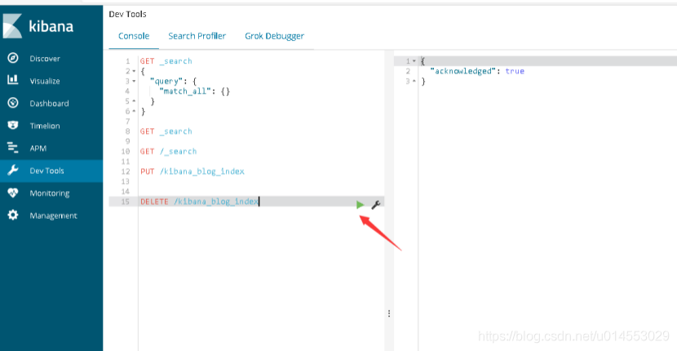Click the 'DELETE /kibana_blog_index' line
The image size is (677, 351).
tap(199, 202)
